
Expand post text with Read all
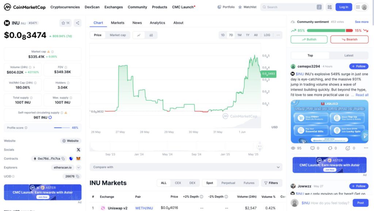(362, 95)
